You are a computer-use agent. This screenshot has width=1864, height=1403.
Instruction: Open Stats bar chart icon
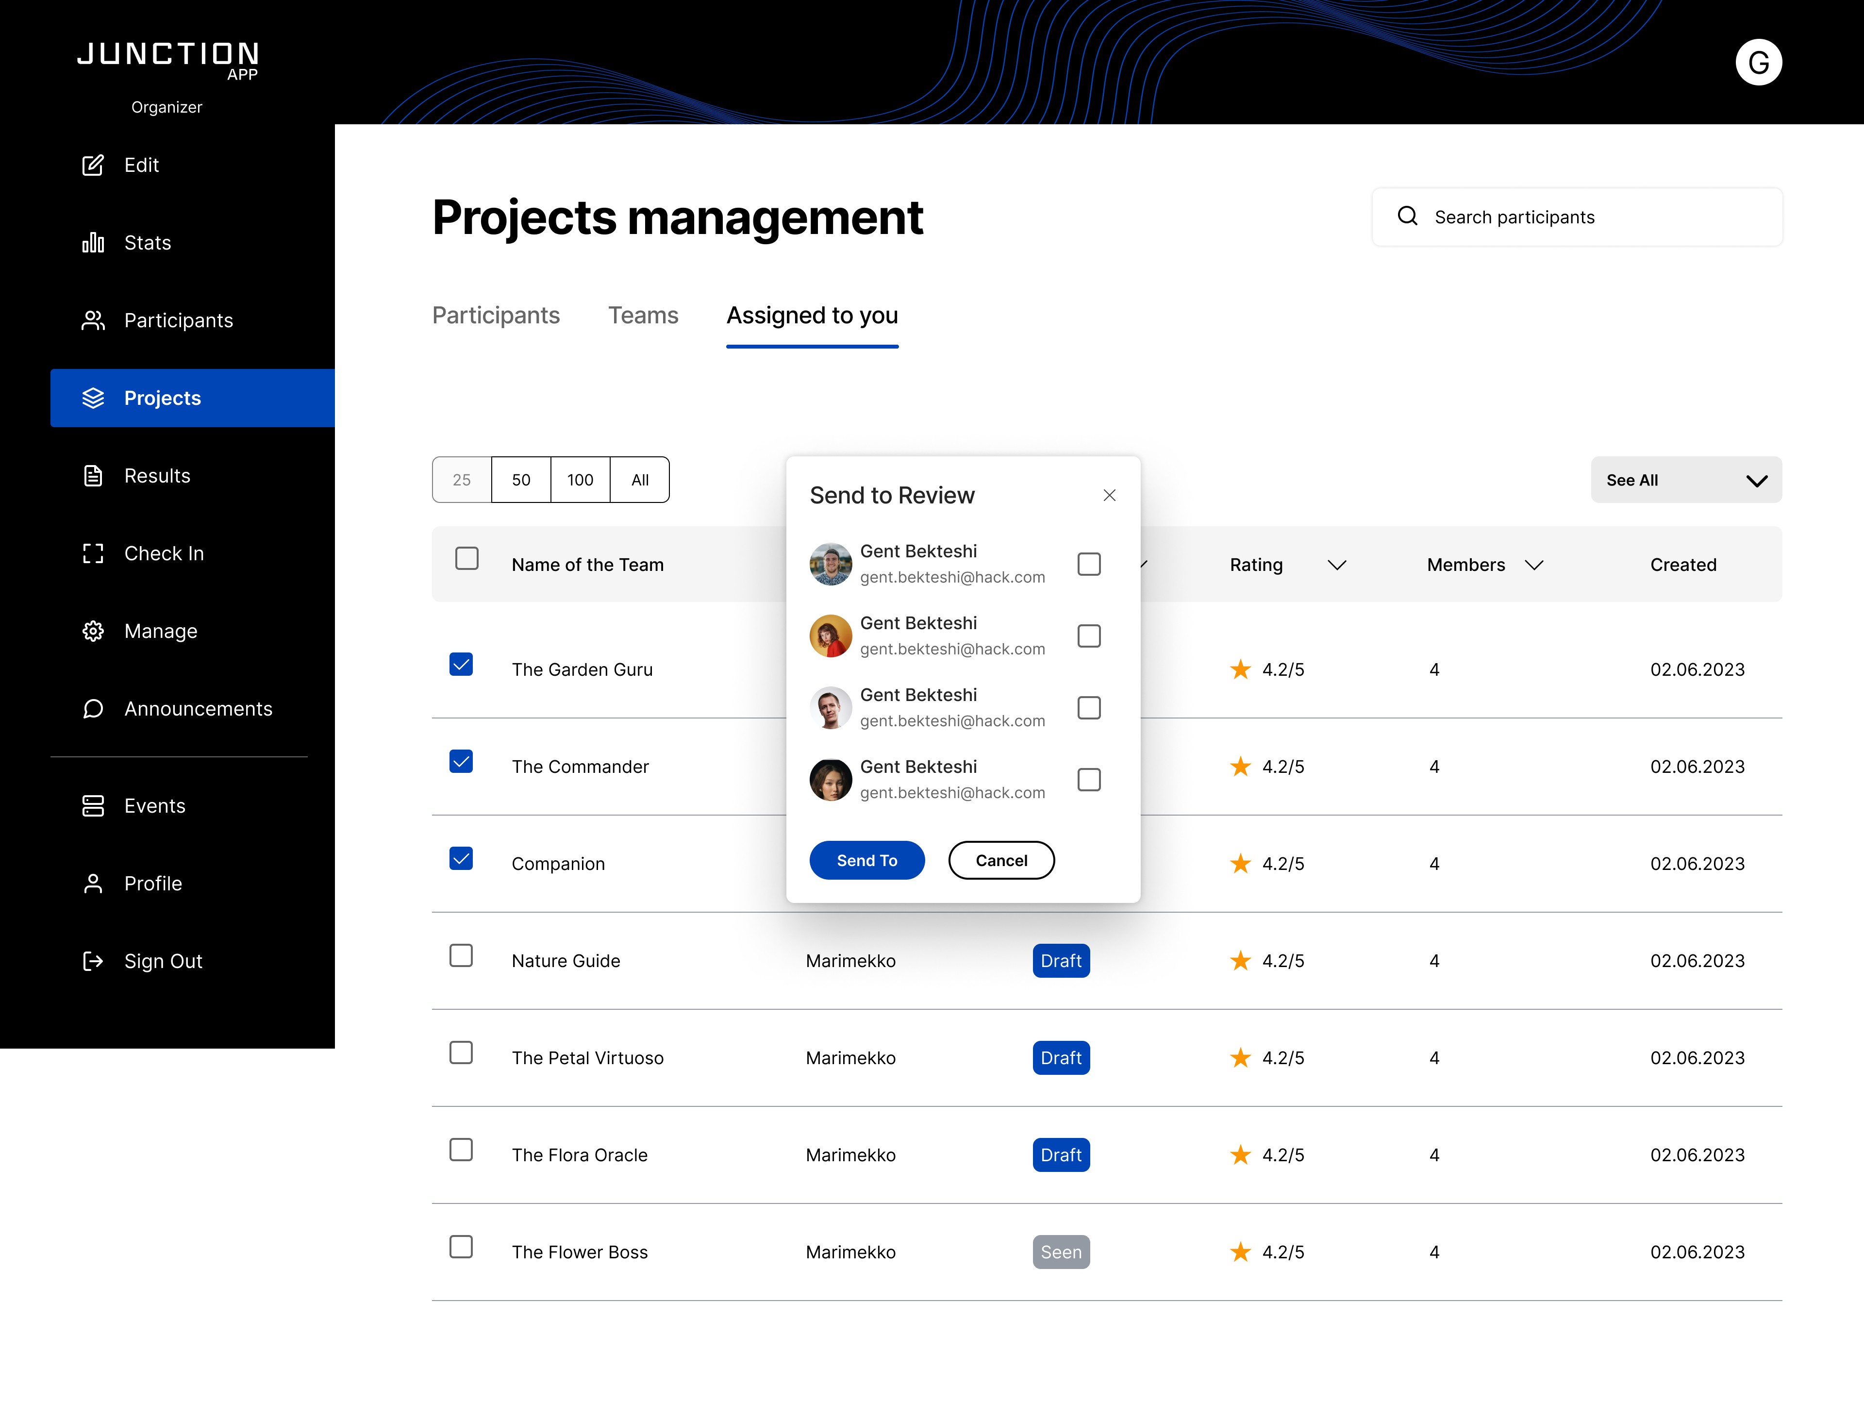[93, 243]
